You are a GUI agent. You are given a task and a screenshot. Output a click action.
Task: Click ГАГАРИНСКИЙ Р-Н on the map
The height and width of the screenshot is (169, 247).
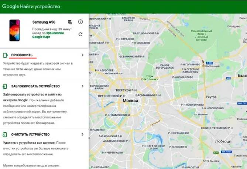tap(110, 136)
